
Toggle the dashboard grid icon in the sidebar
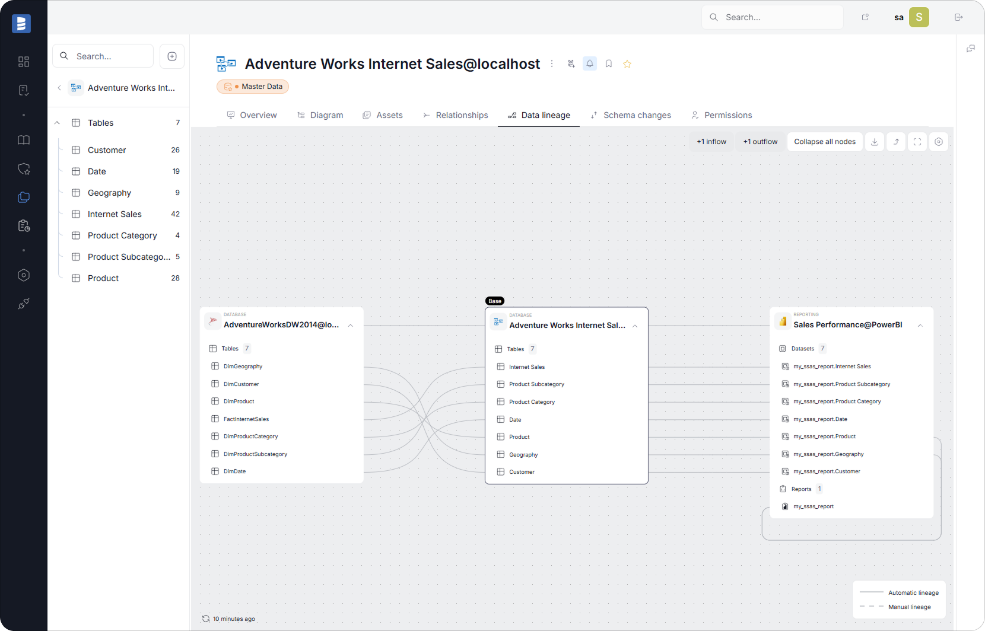(24, 62)
